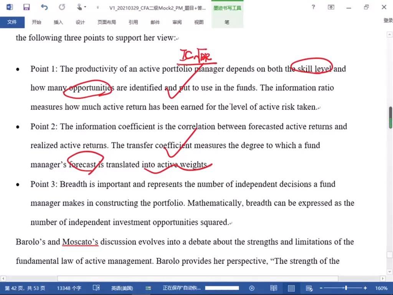This screenshot has width=393, height=295.
Task: Click the word 'Breadth' in Point 3
Action: [73, 184]
